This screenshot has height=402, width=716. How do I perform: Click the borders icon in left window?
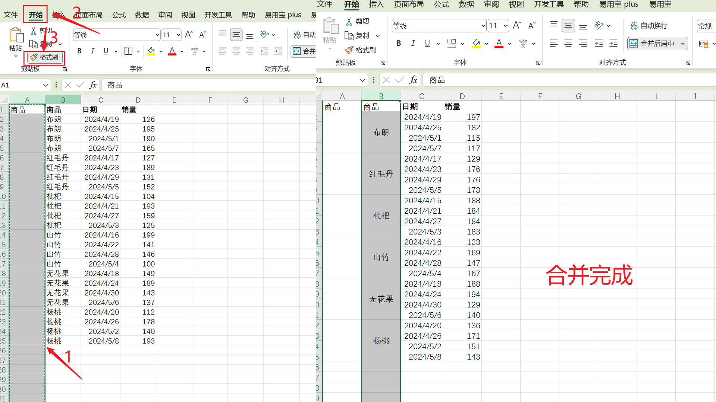pos(128,51)
